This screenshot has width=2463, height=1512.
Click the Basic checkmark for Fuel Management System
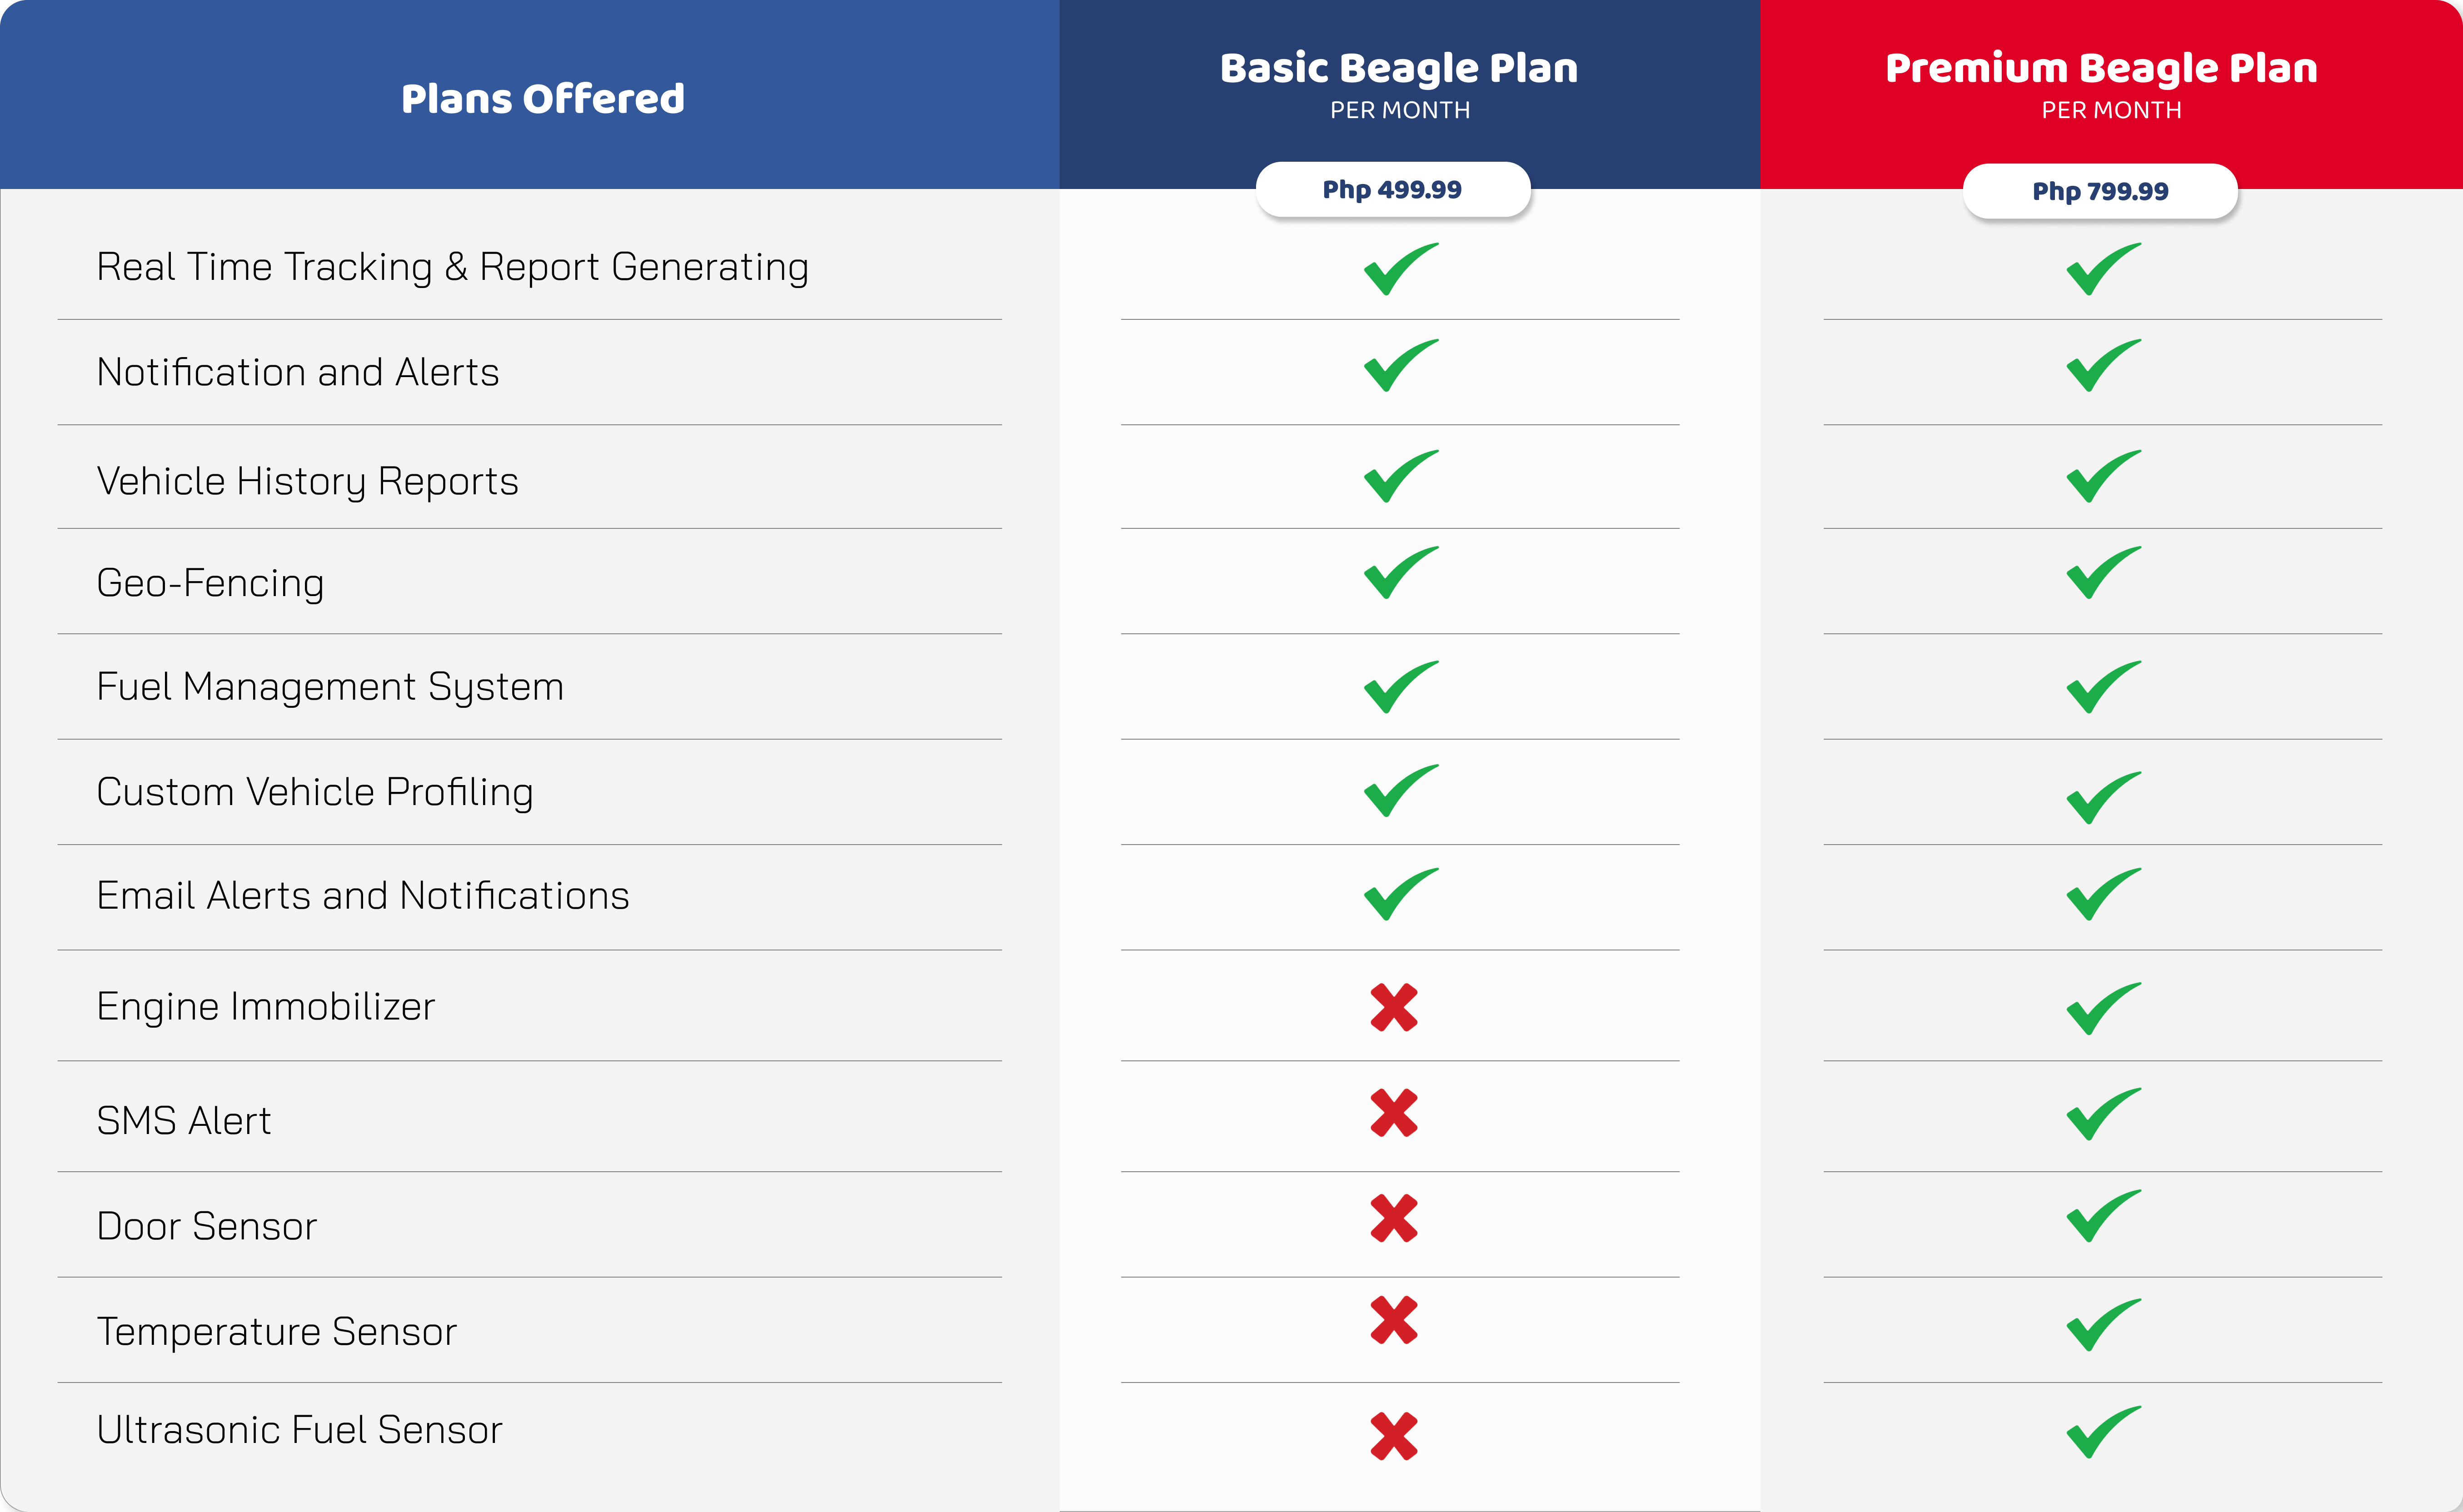click(x=1401, y=687)
